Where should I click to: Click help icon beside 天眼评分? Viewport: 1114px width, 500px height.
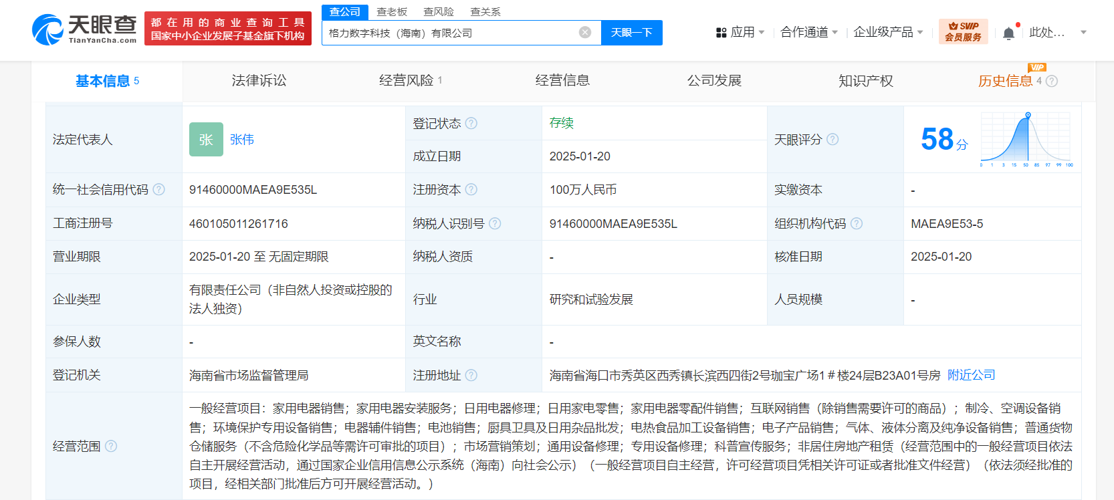tap(832, 139)
